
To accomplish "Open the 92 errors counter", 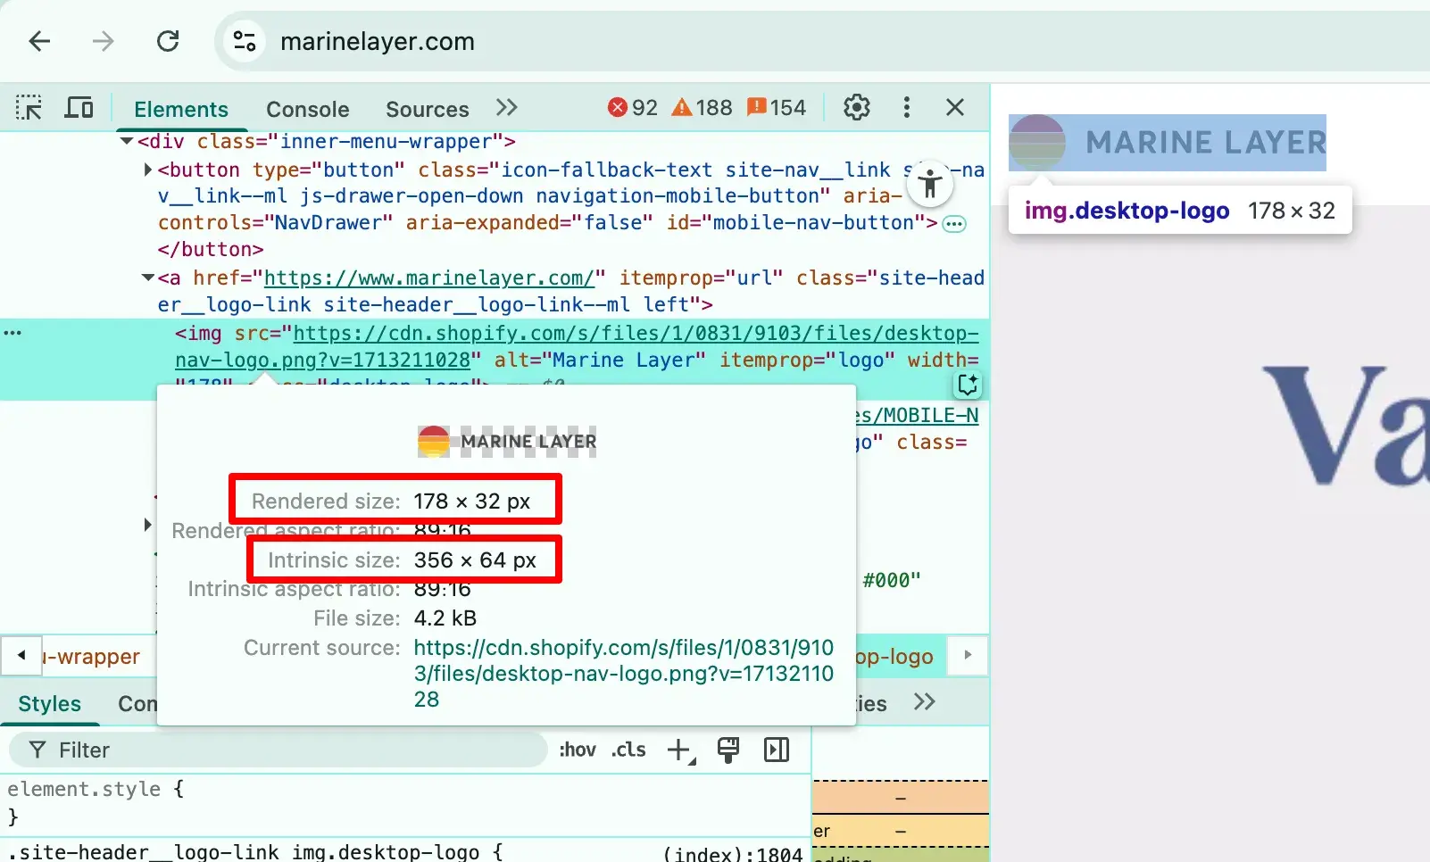I will pyautogui.click(x=633, y=108).
